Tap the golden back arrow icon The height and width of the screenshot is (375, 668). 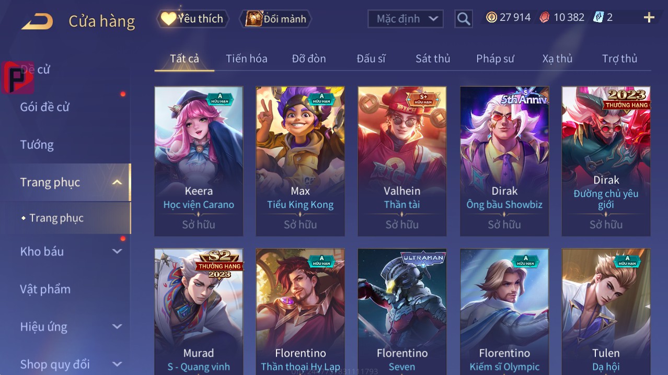37,21
